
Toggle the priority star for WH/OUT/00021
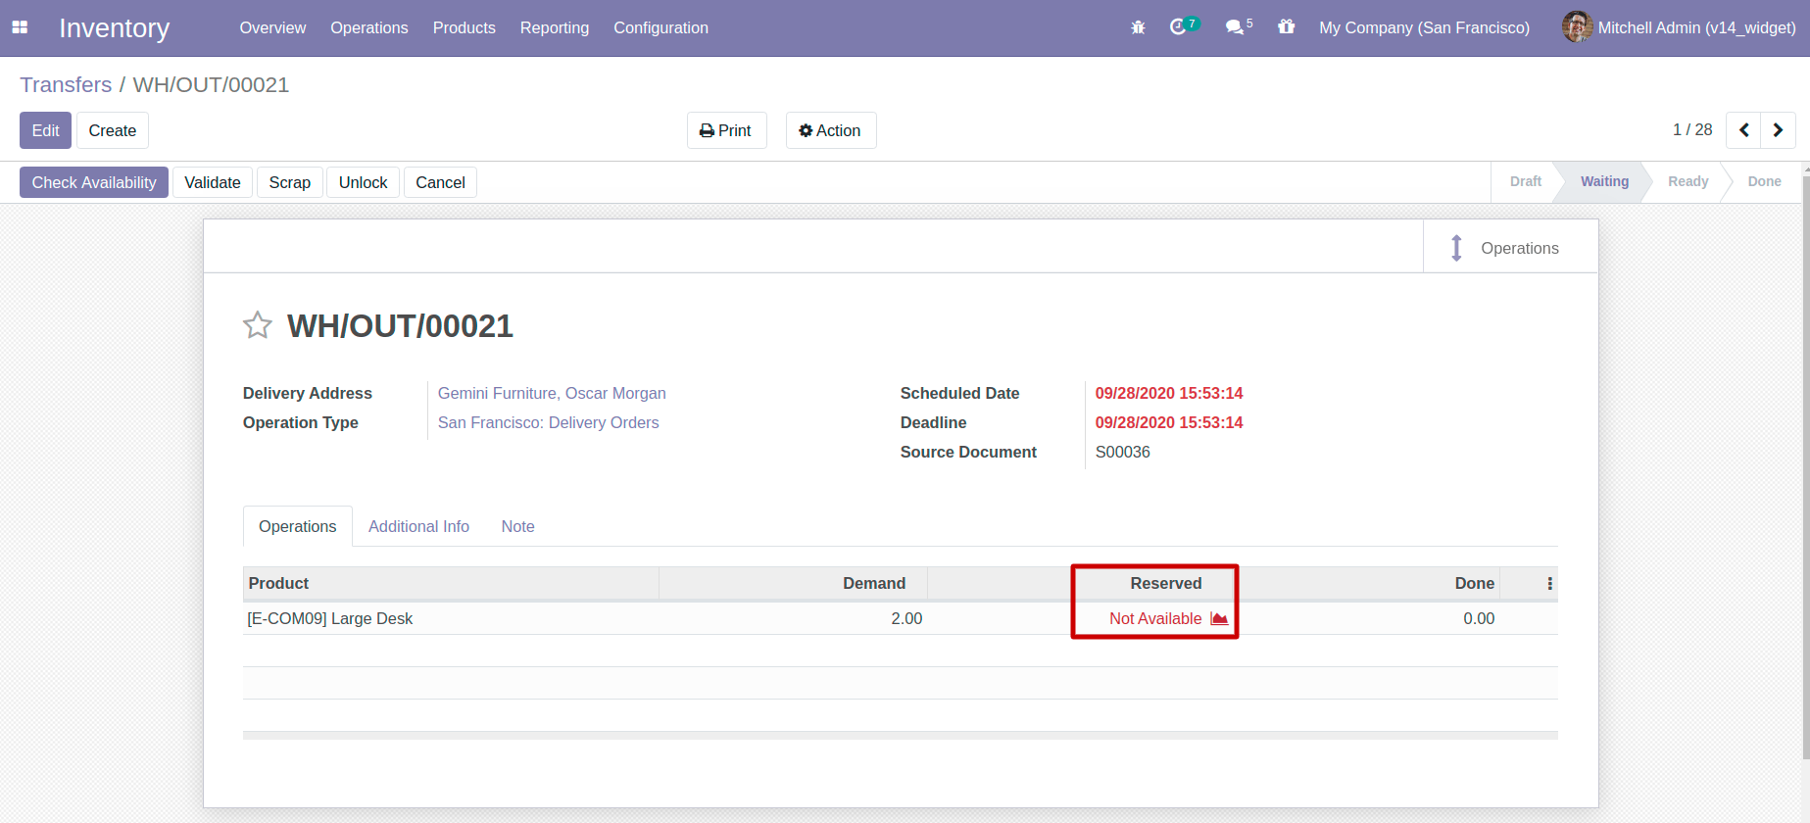258,325
